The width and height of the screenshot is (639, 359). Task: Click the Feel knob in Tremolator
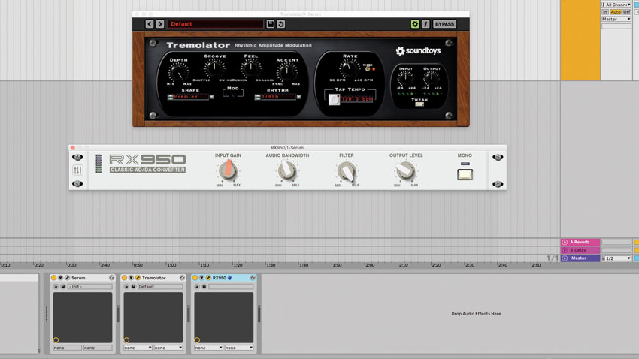(250, 68)
